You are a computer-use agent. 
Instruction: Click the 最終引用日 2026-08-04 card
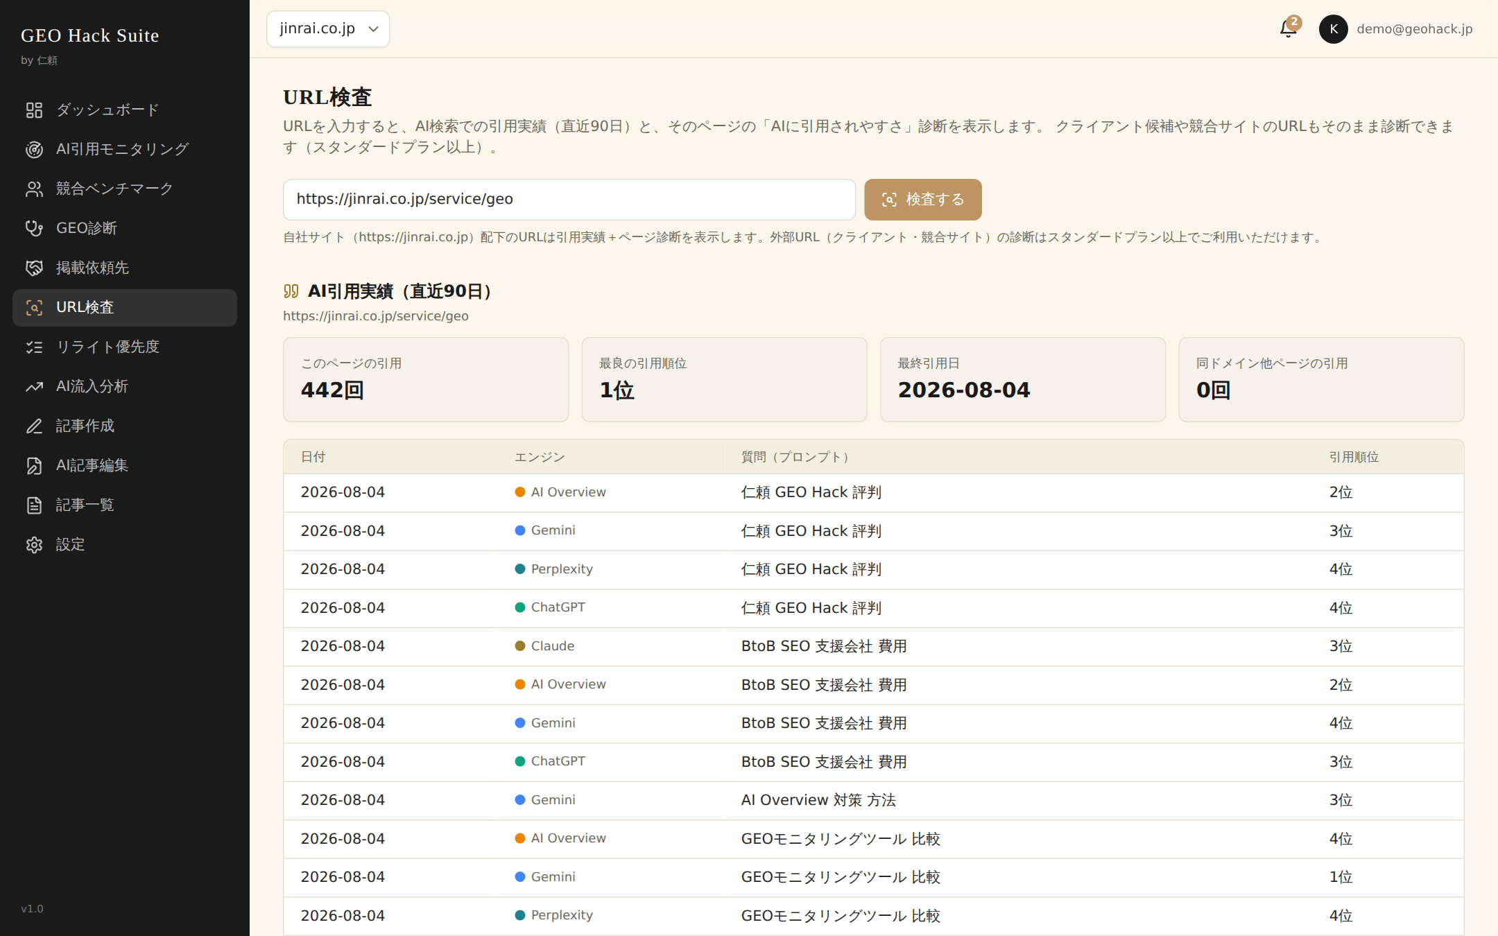coord(1023,380)
